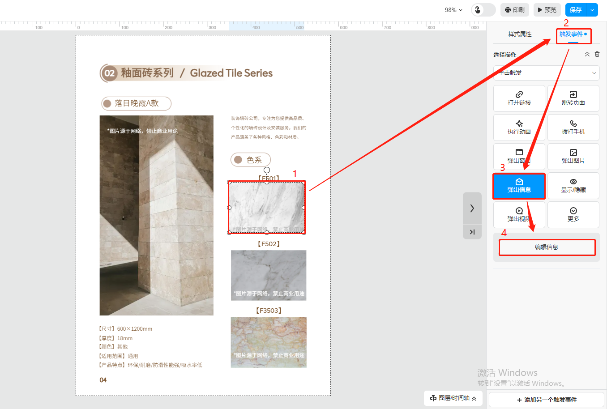Viewport: 607px width, 409px height.
Task: Choose the 执行动画 (run animation) action
Action: 519,127
